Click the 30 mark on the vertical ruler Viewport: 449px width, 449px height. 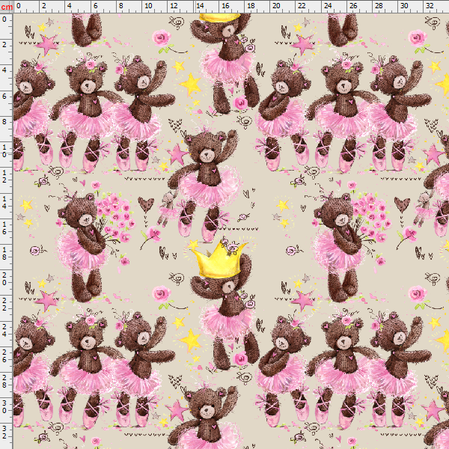pyautogui.click(x=4, y=407)
